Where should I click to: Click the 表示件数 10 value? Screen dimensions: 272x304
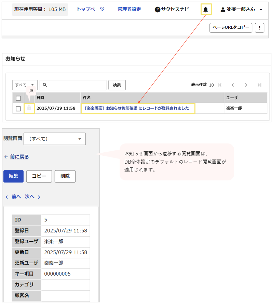pos(212,85)
